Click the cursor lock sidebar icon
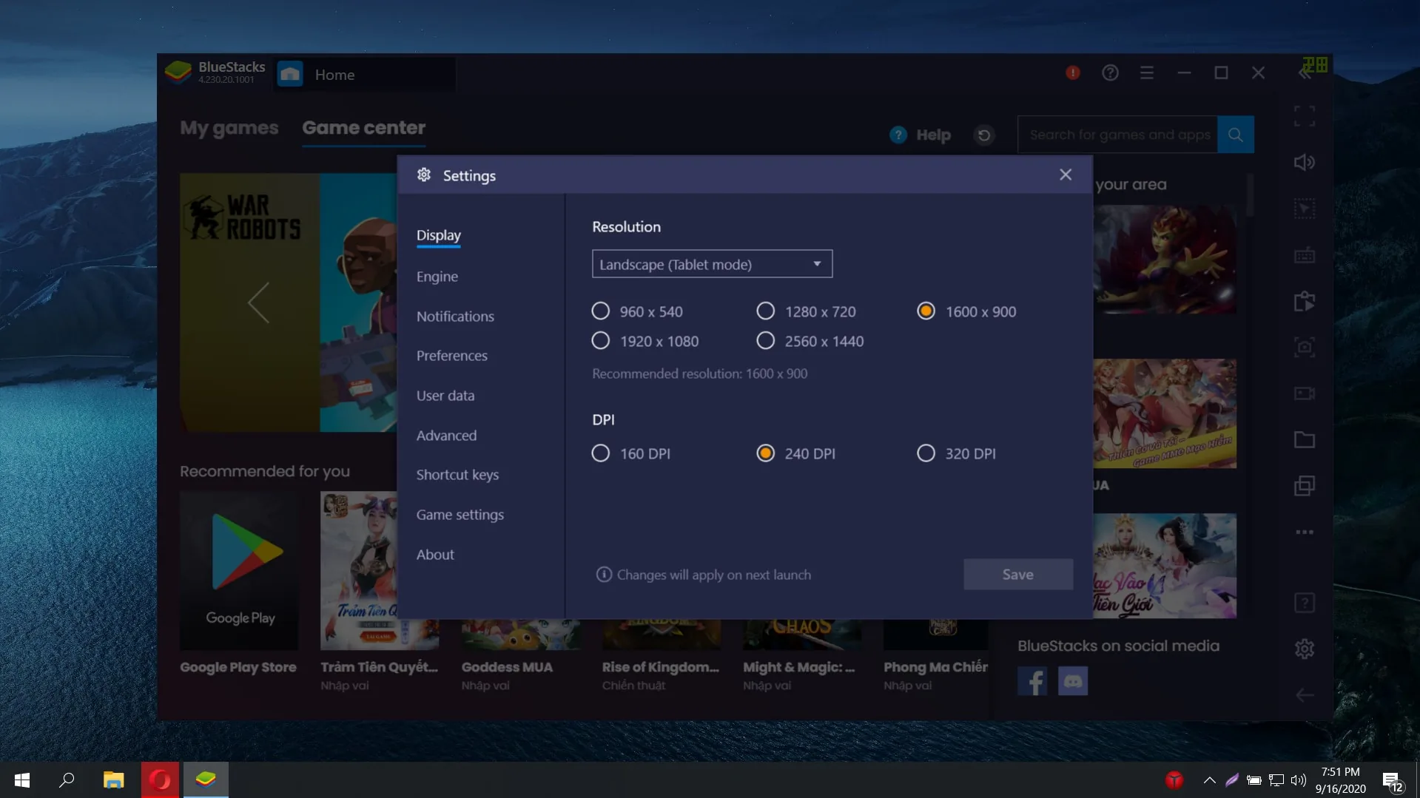This screenshot has height=798, width=1420. point(1304,209)
